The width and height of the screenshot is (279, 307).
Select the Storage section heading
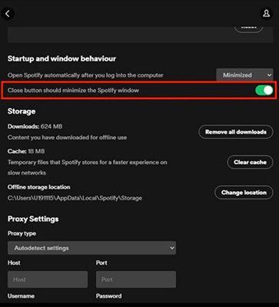pyautogui.click(x=22, y=111)
